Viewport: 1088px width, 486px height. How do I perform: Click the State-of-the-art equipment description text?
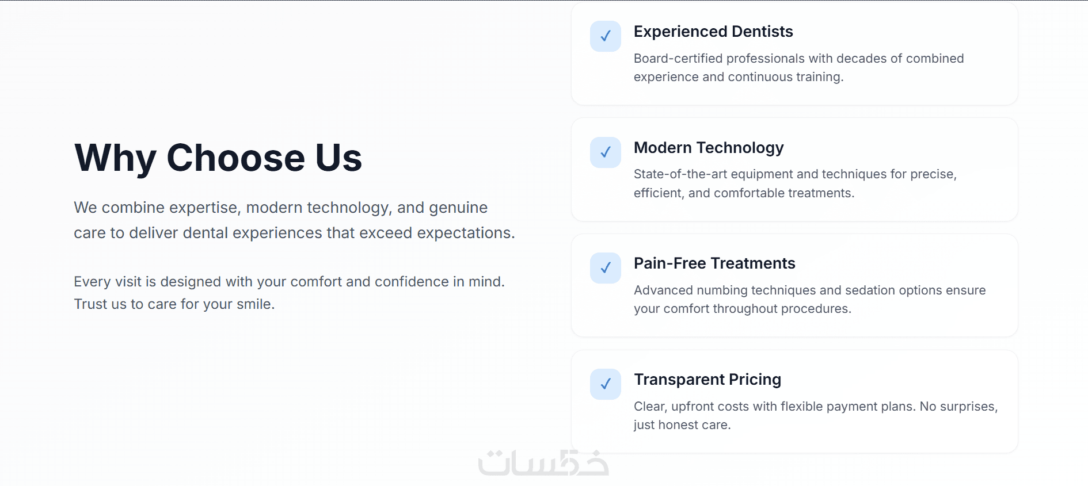[x=795, y=174]
